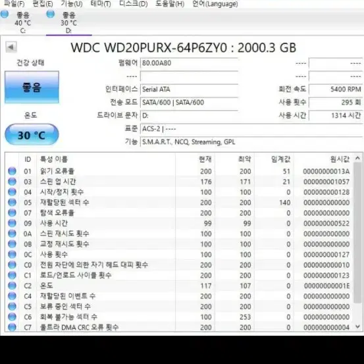
Task: Select the 읽기 오류율 attribute name
Action: (57, 171)
